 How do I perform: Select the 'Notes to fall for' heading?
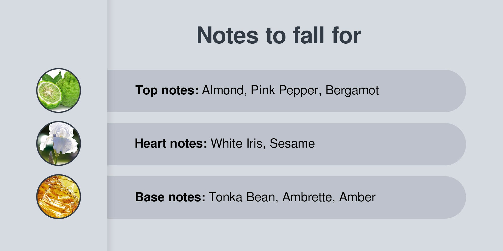(x=279, y=35)
